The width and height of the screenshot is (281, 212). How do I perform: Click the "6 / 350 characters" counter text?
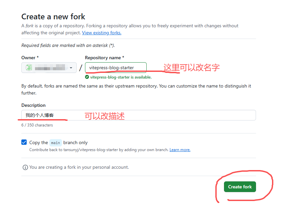[37, 125]
